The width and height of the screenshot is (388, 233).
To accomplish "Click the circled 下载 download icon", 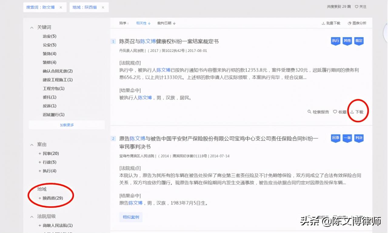I will pos(358,112).
